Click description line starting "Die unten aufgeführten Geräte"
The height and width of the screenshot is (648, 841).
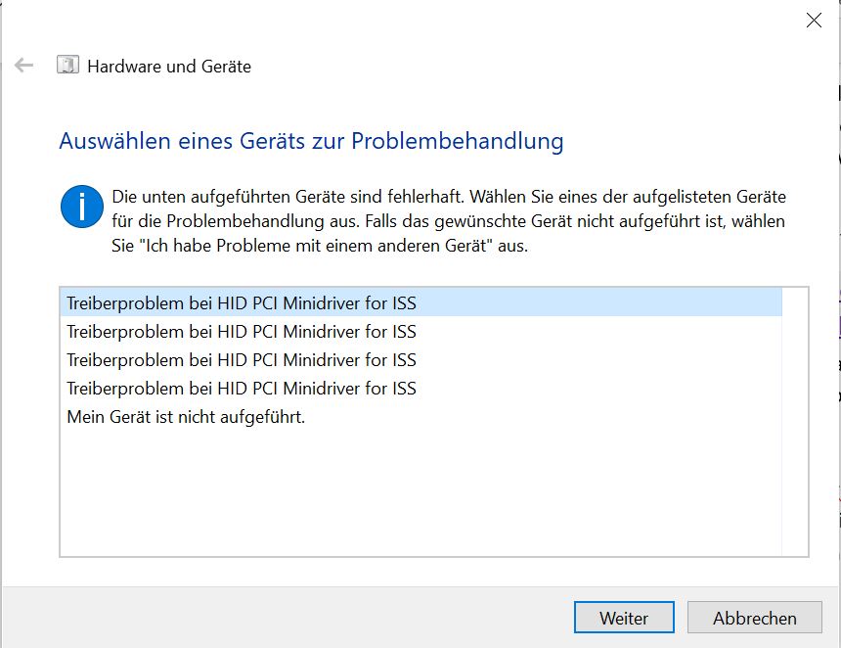(x=449, y=197)
